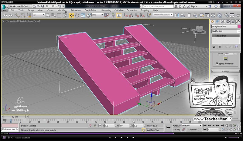
Task: Open Key Filters dialog button
Action: pos(194,130)
